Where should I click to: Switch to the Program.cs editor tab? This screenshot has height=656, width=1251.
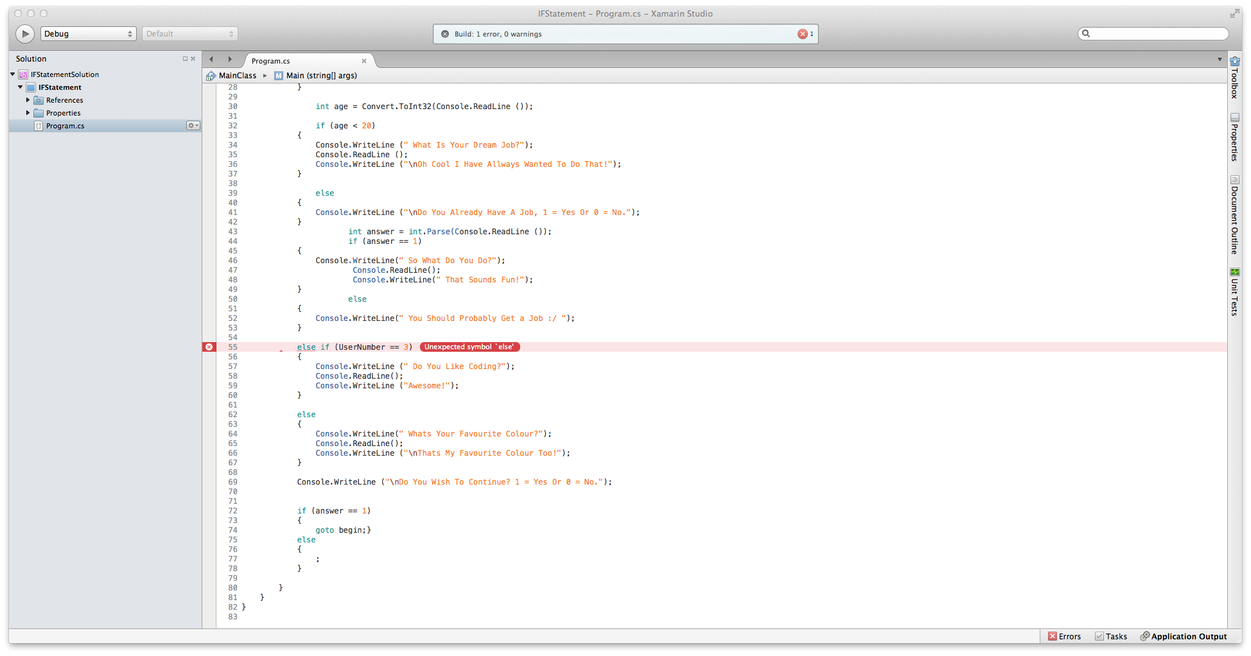click(x=308, y=61)
